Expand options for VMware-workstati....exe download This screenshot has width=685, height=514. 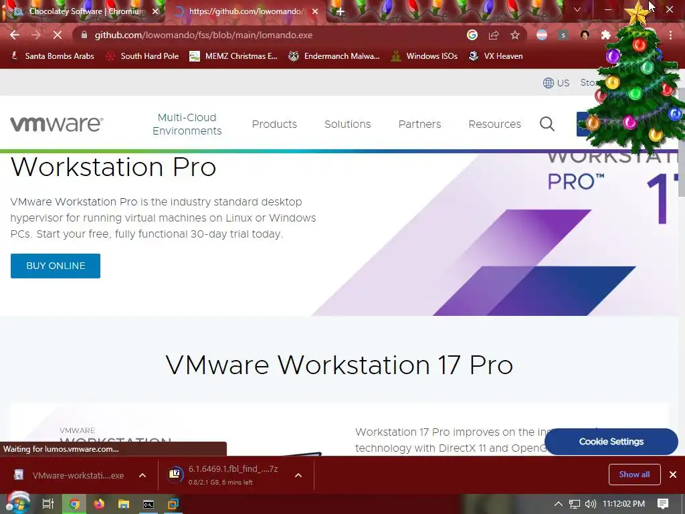point(142,476)
